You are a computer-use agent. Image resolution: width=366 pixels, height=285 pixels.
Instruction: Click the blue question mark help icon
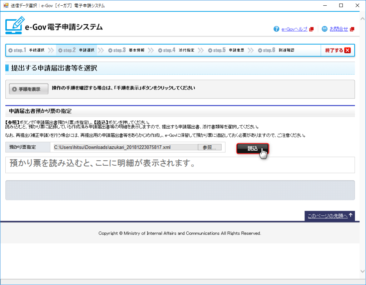tap(276, 29)
